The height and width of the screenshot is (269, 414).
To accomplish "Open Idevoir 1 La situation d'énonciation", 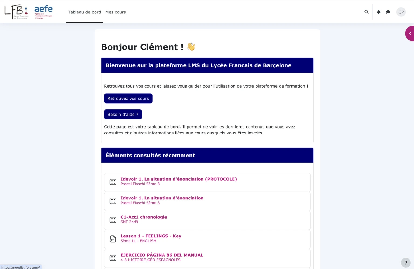I will (162, 198).
